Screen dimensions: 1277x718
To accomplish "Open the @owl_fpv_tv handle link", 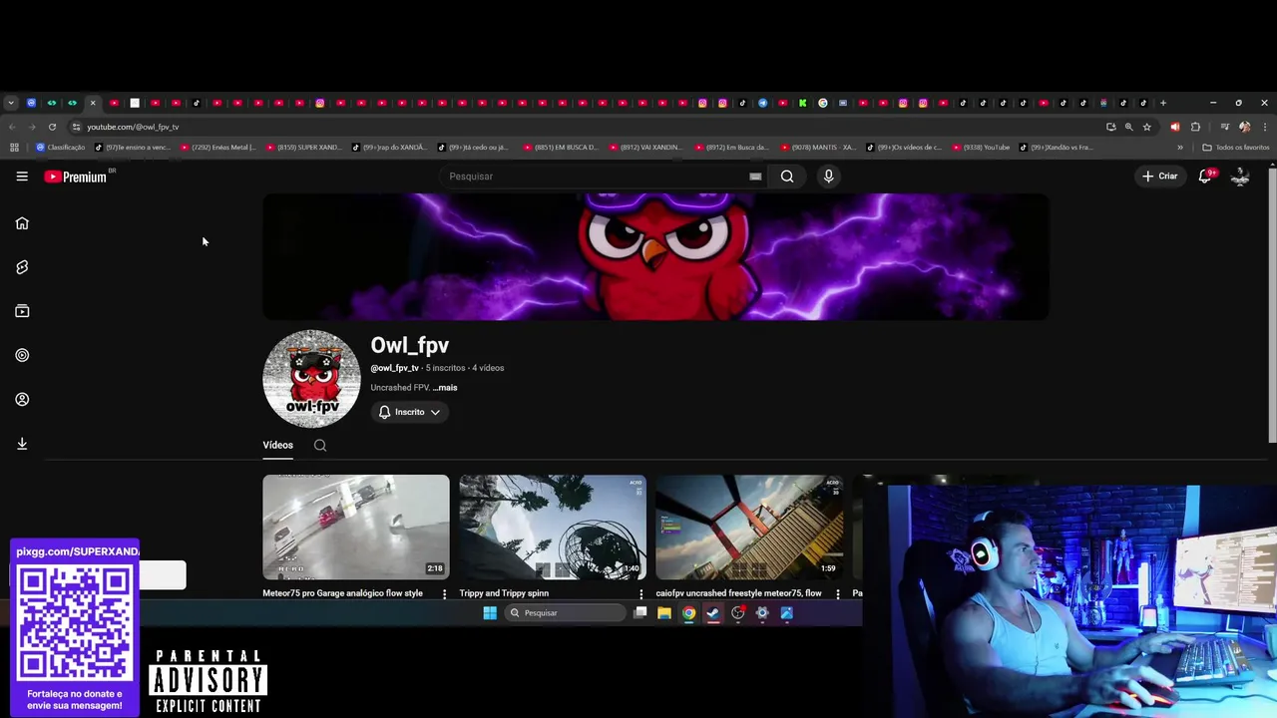I will coord(395,368).
